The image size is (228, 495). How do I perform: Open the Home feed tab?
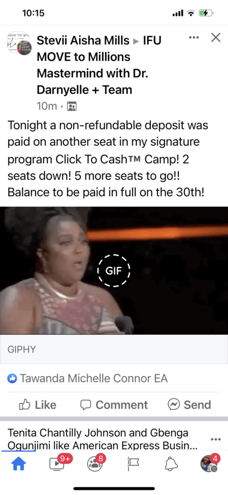coord(19,464)
